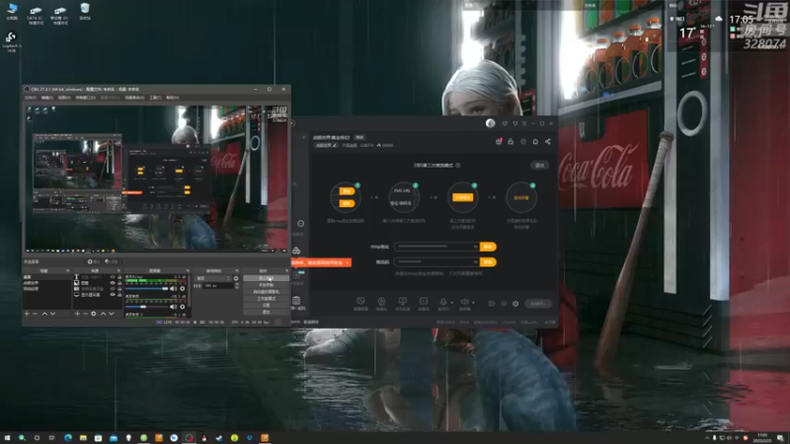790x444 pixels.
Task: Toggle visibility of the 显示器采集 source
Action: (x=113, y=294)
